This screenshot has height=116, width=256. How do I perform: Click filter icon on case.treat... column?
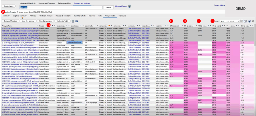point(95,26)
